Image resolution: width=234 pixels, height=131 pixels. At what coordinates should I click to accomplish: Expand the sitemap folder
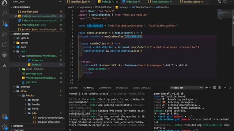tap(37, 87)
